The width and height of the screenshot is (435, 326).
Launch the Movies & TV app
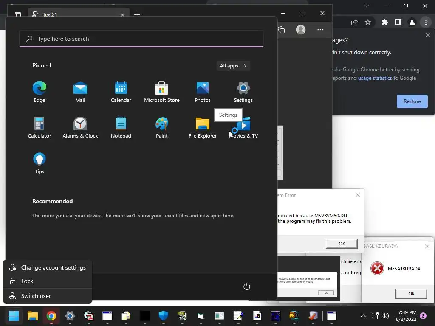click(243, 127)
